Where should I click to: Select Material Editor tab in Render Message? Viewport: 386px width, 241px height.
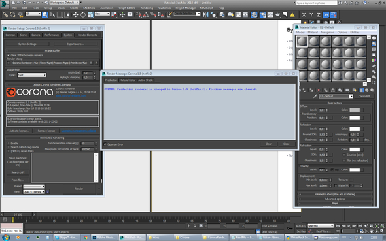pyautogui.click(x=128, y=80)
